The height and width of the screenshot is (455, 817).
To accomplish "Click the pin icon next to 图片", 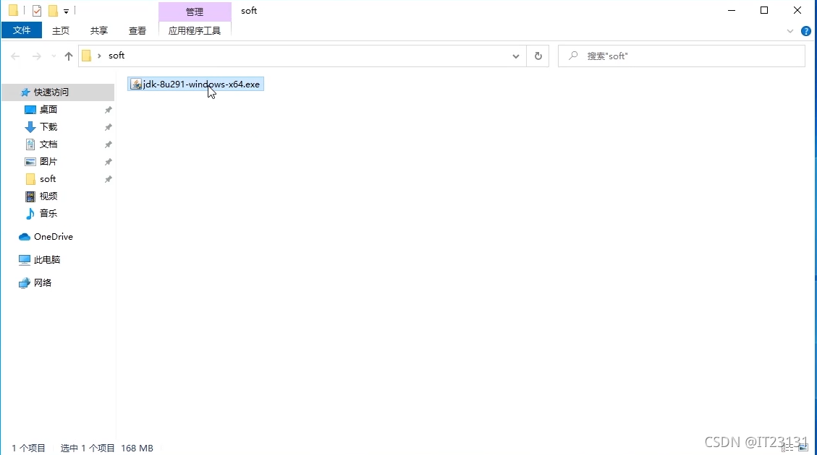I will 108,162.
